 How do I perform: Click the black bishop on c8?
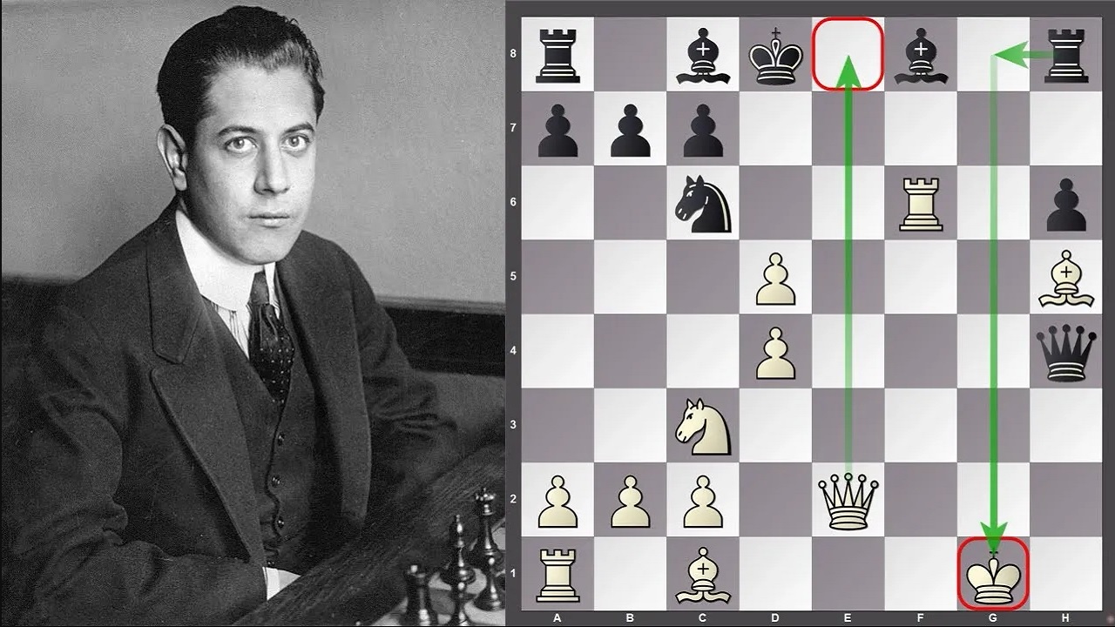703,54
